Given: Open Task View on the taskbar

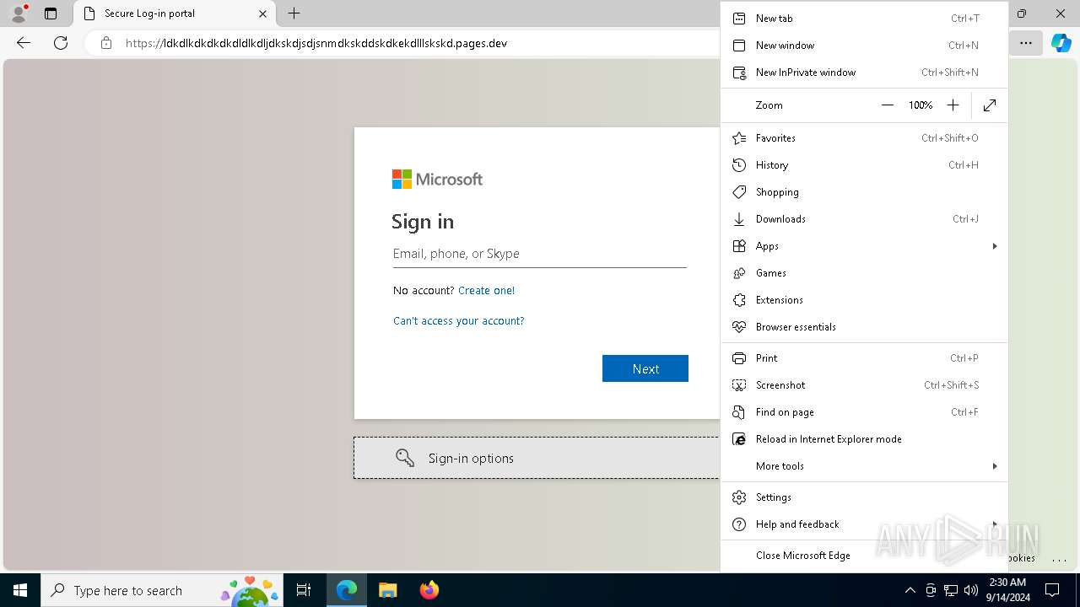Looking at the screenshot, I should (305, 590).
